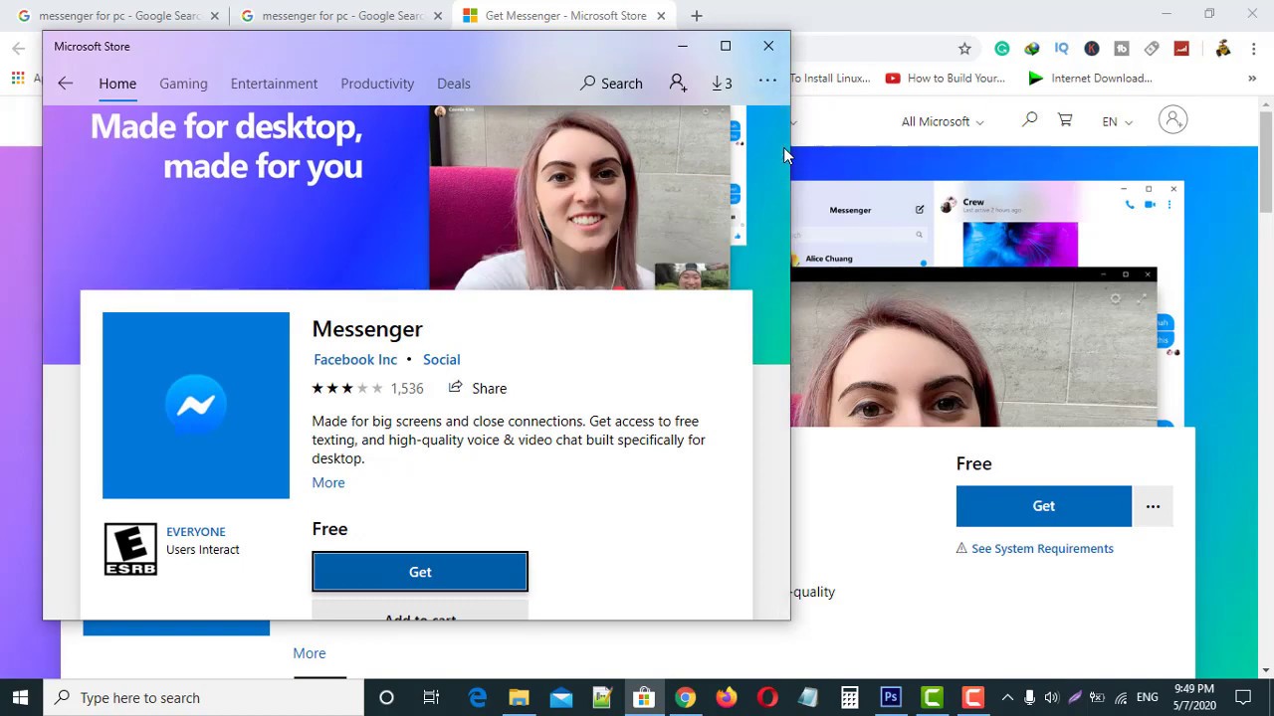Open Search in Microsoft Store

[611, 84]
